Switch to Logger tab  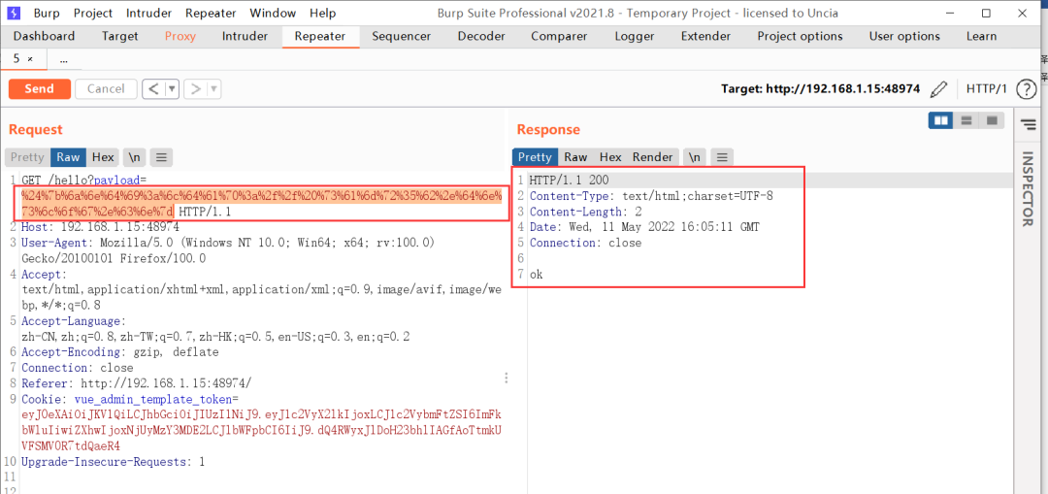tap(634, 36)
